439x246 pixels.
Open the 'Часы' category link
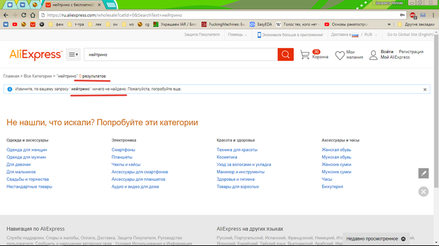pyautogui.click(x=327, y=179)
